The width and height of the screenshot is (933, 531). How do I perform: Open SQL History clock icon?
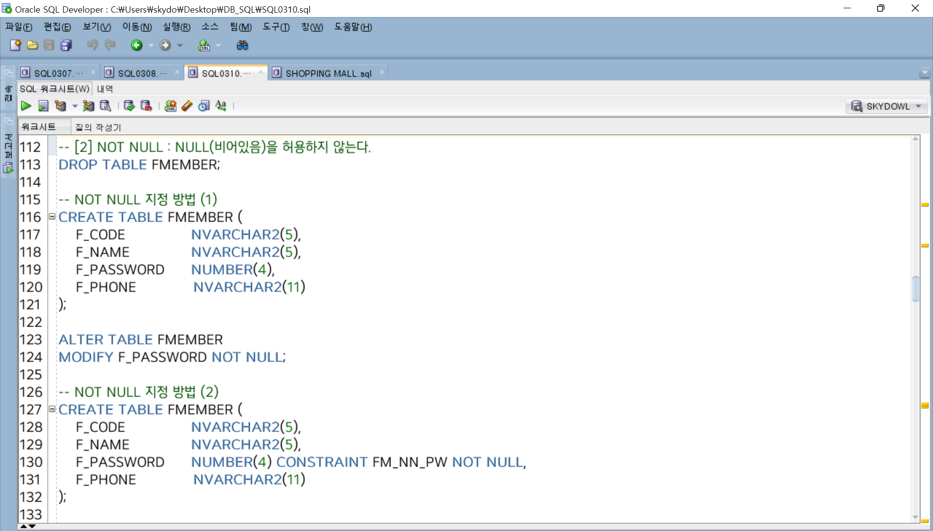click(x=204, y=106)
